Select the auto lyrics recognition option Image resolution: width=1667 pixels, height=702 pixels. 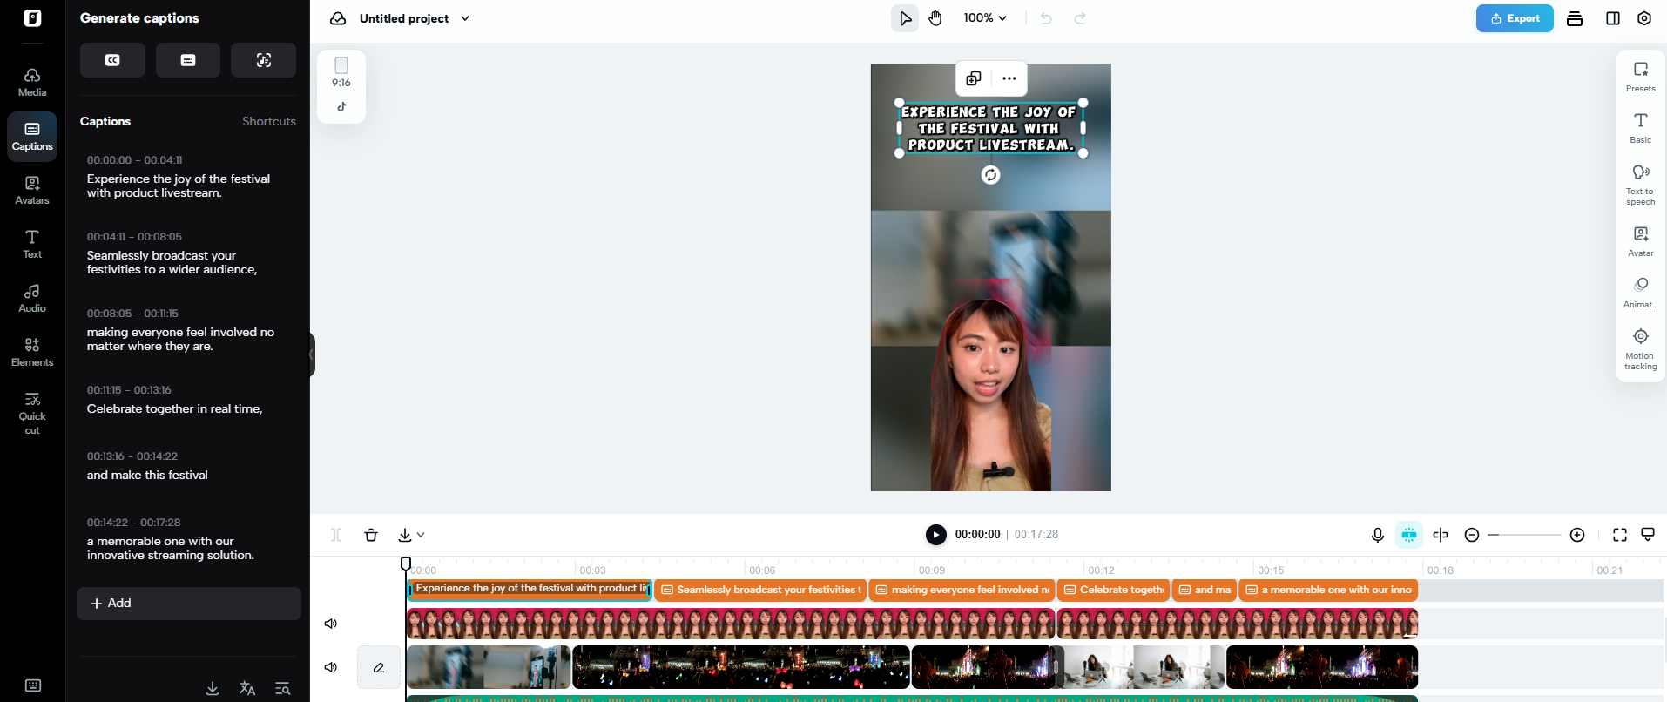[264, 60]
